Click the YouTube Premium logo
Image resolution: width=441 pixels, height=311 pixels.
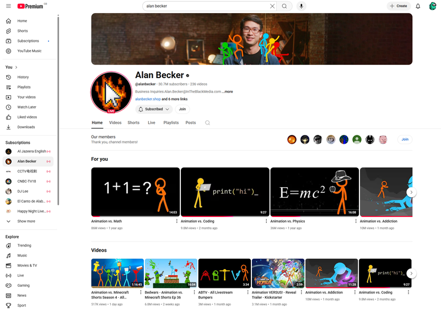[30, 6]
